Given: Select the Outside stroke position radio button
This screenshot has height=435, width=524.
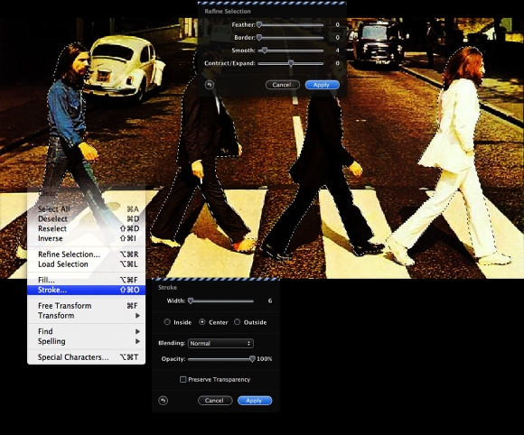Looking at the screenshot, I should [238, 322].
